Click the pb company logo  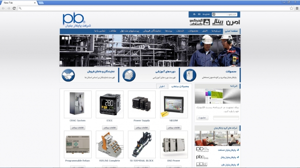coord(76,20)
